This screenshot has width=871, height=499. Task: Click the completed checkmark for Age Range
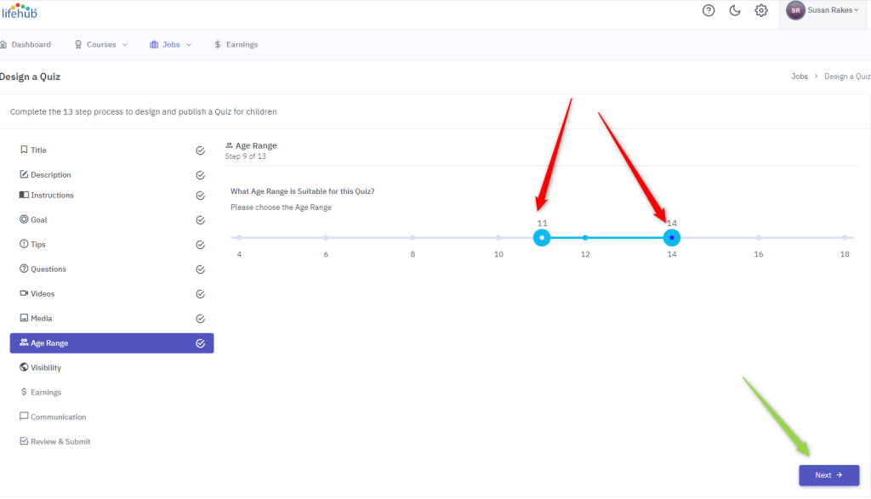point(201,343)
